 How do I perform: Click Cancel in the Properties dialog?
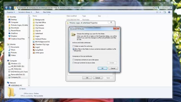point(98,78)
